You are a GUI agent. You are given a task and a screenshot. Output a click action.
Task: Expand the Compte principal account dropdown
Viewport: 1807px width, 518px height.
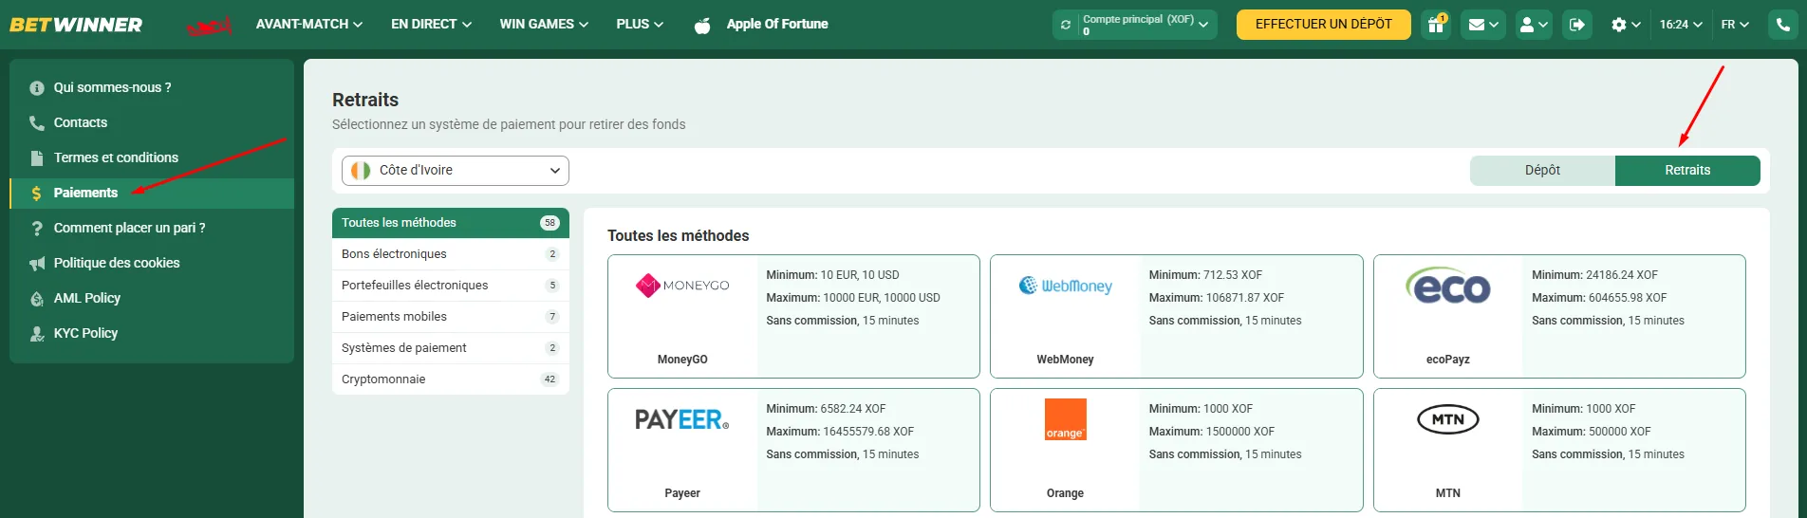(x=1146, y=25)
